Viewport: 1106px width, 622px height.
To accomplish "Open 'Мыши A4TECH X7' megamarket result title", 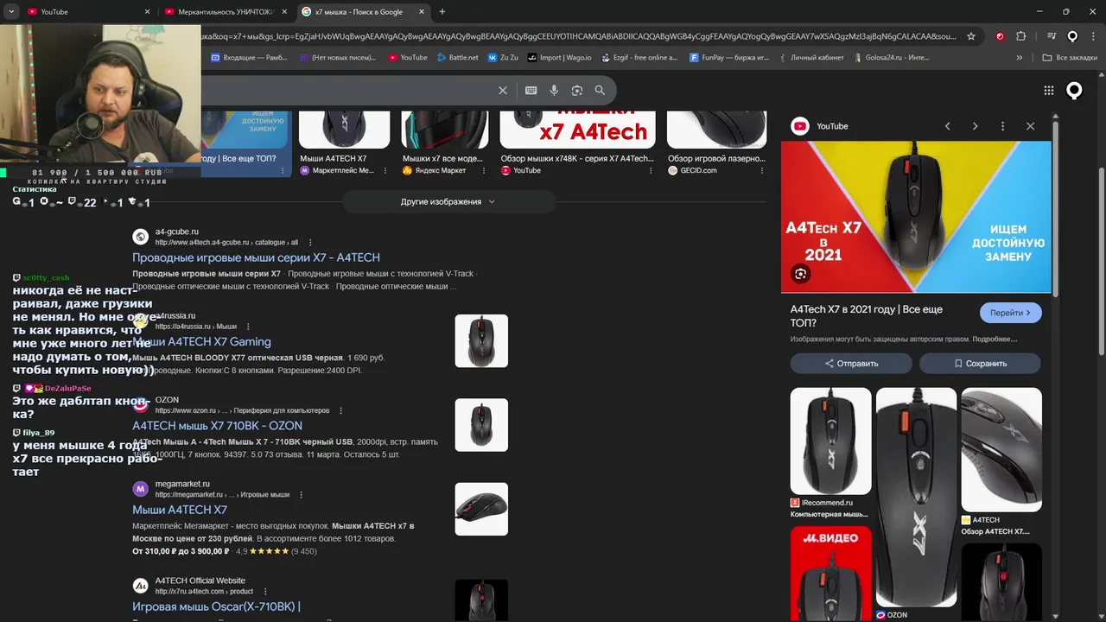I will coord(180,510).
